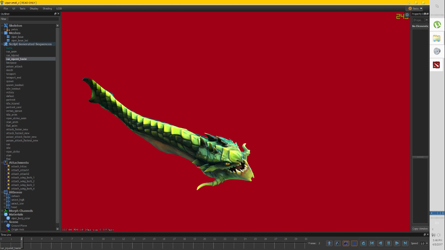Step forward one frame
Image resolution: width=445 pixels, height=250 pixels.
point(397,243)
